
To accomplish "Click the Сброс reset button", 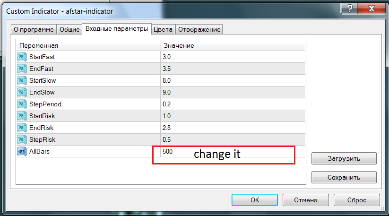I will pyautogui.click(x=356, y=200).
